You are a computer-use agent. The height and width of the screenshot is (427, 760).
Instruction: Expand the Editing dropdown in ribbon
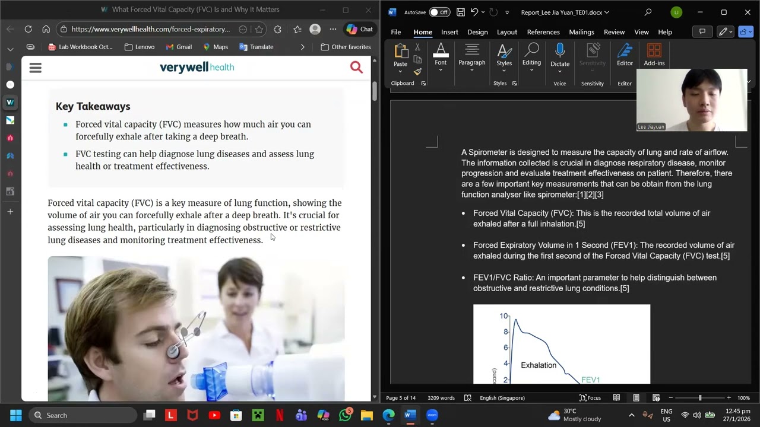pos(531,70)
